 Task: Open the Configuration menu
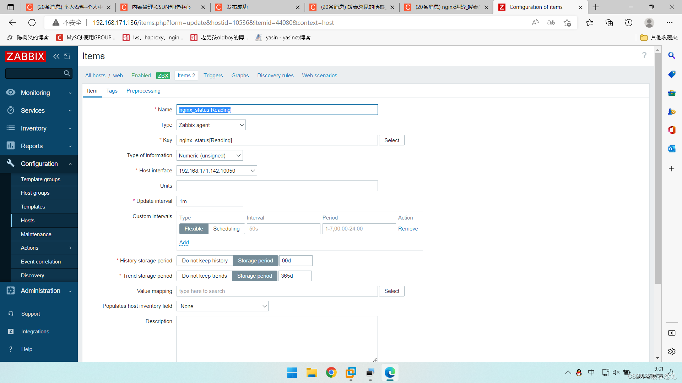point(39,164)
